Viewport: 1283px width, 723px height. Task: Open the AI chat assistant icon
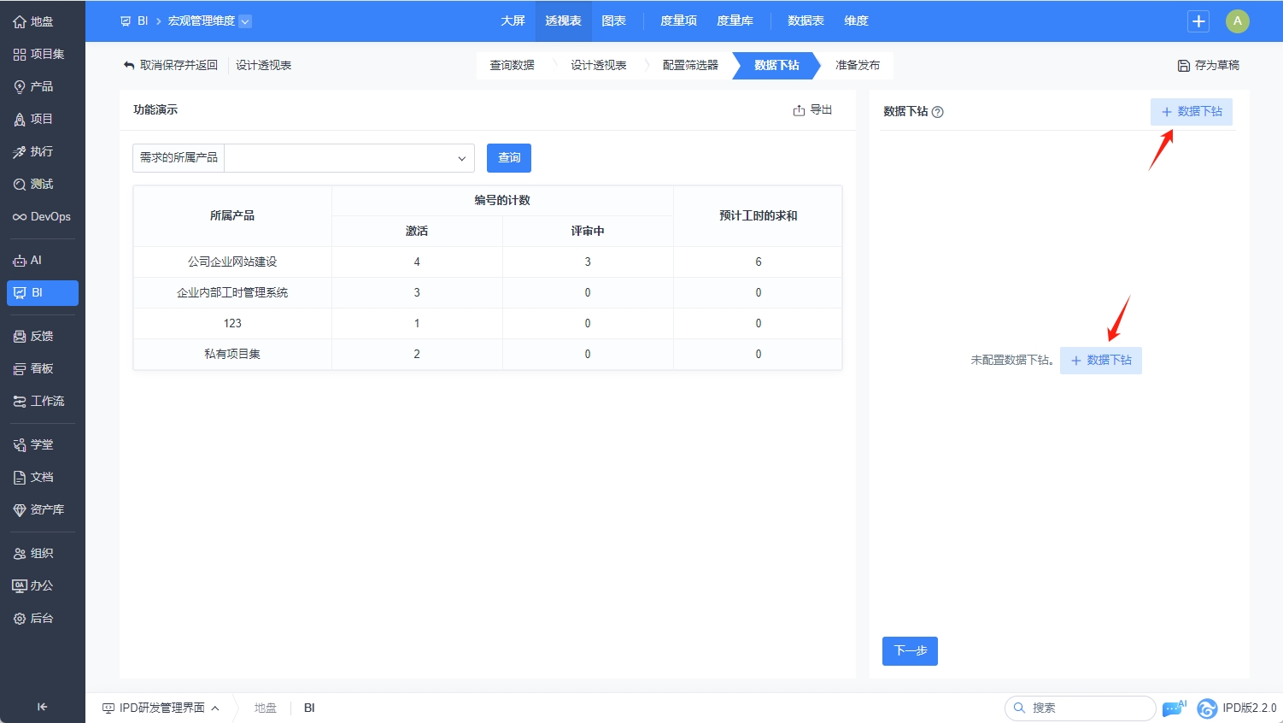pos(1174,708)
